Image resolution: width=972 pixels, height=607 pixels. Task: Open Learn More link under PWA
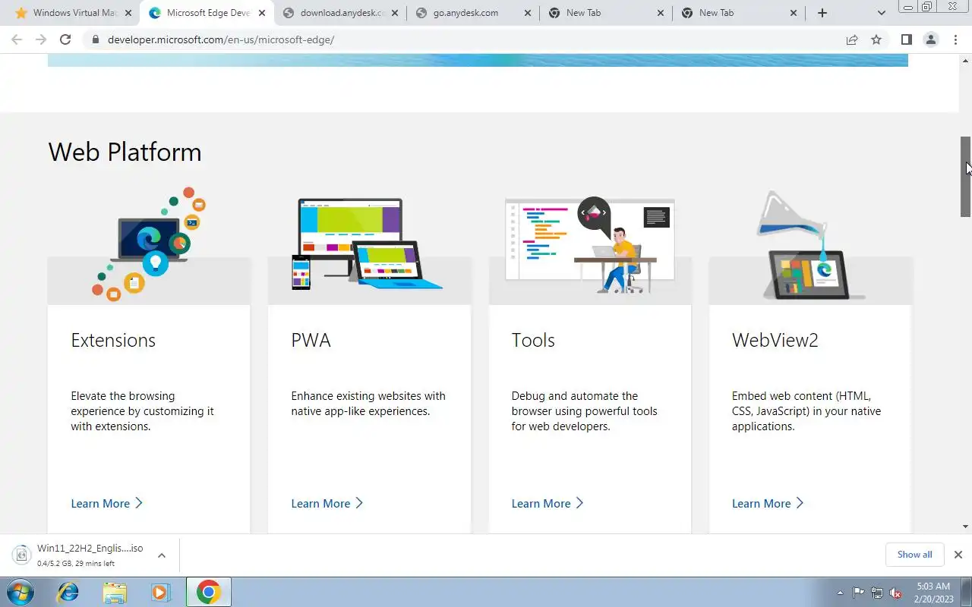click(x=327, y=503)
